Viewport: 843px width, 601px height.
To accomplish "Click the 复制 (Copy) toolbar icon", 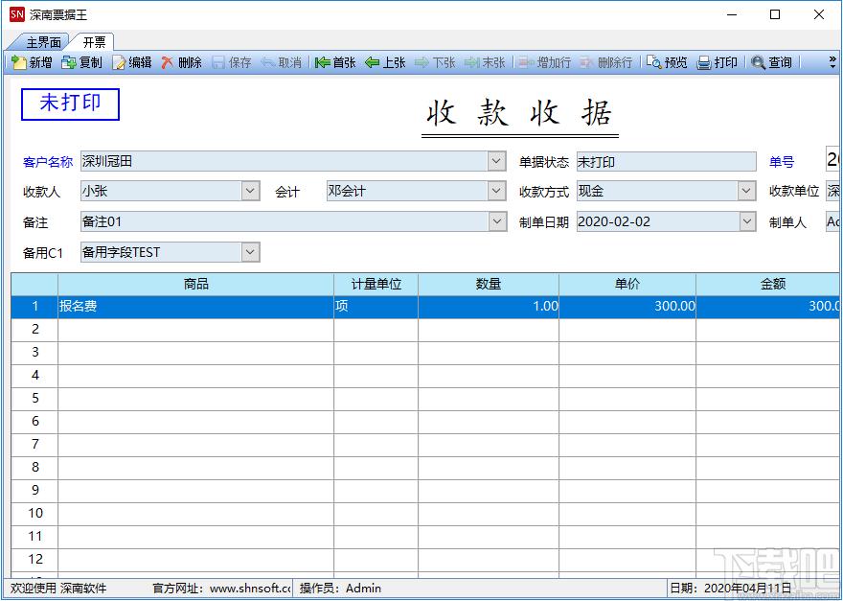I will click(x=81, y=62).
